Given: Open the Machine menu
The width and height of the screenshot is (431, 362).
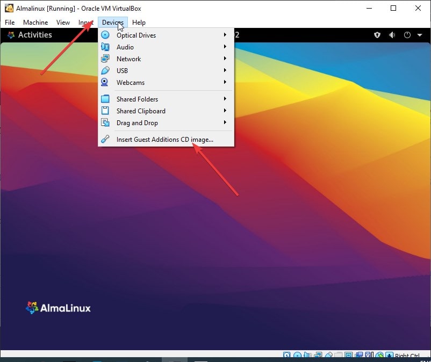Looking at the screenshot, I should click(35, 22).
